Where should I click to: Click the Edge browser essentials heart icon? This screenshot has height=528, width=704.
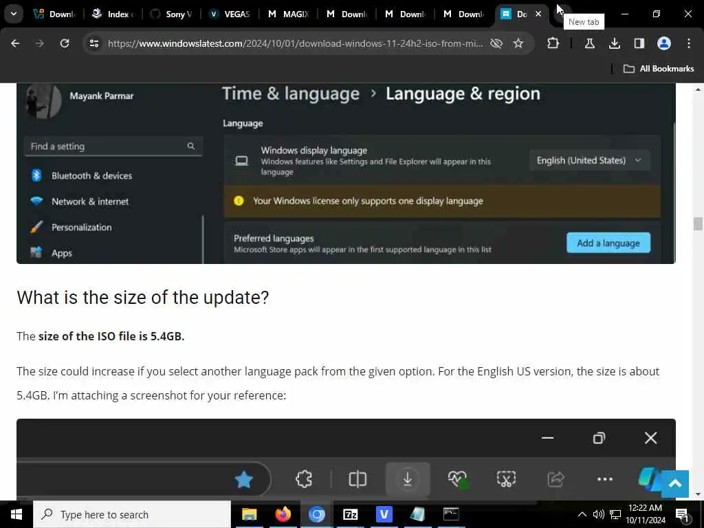click(457, 479)
